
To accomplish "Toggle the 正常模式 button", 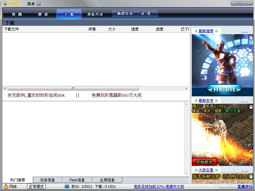I will point(36,186).
